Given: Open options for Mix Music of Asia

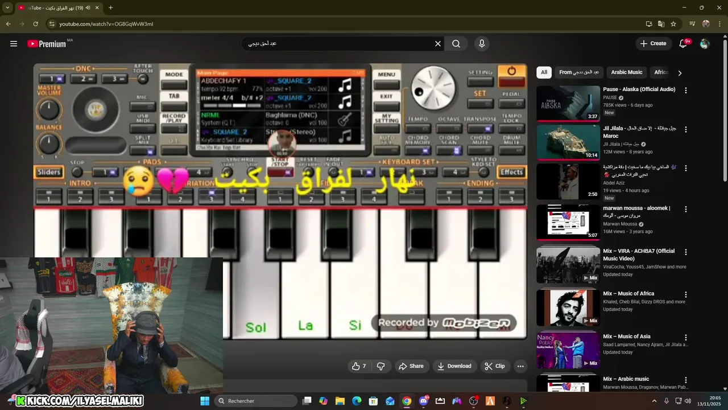Looking at the screenshot, I should [685, 337].
